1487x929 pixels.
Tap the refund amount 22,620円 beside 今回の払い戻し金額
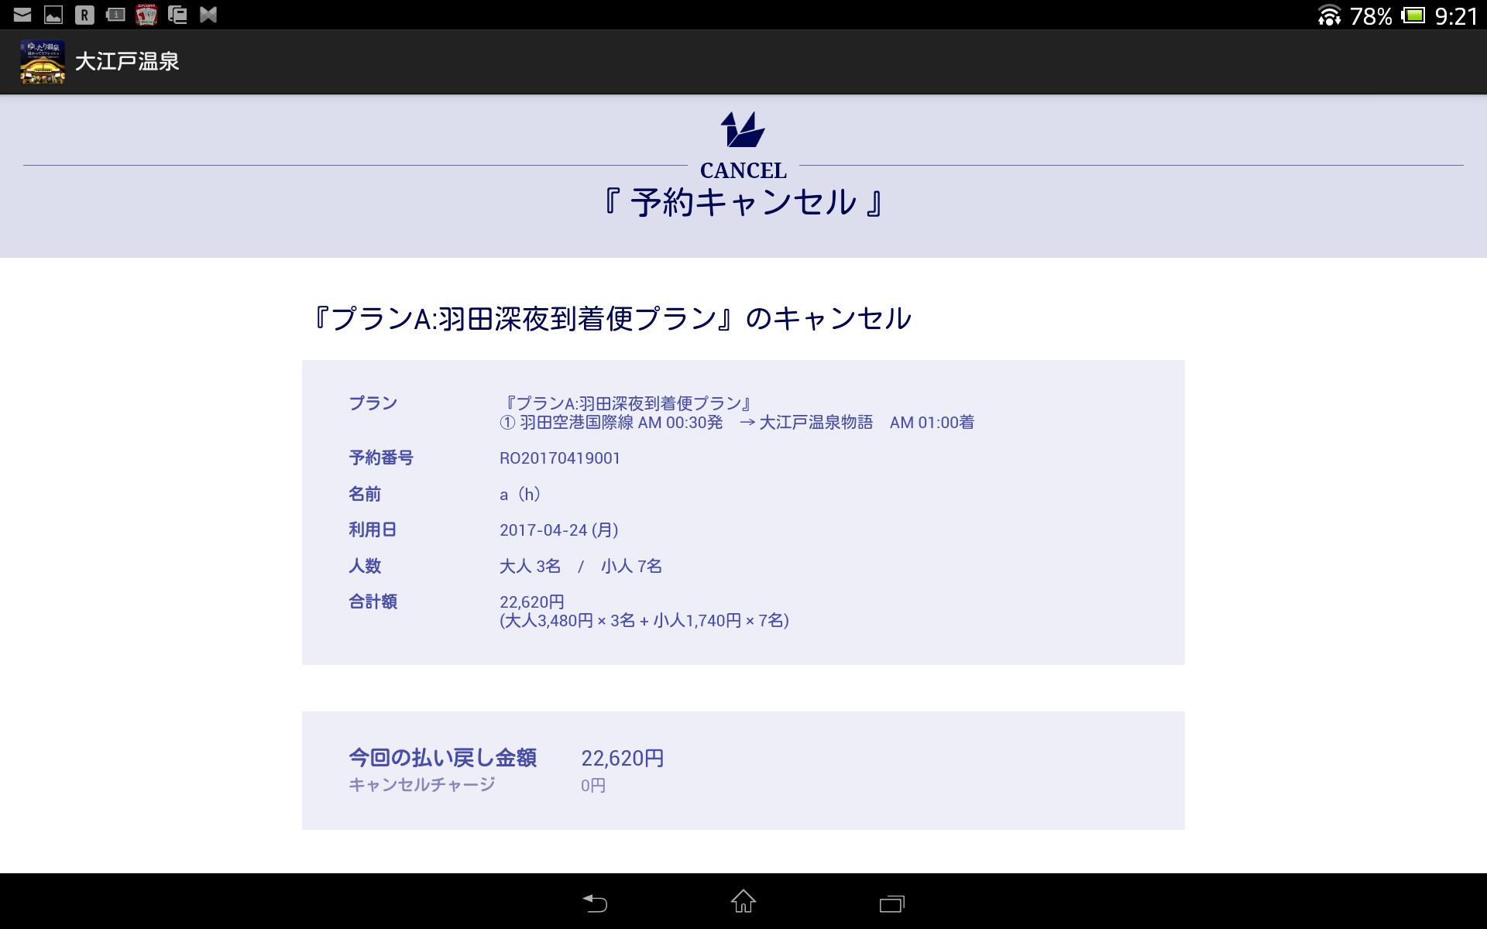tap(623, 758)
